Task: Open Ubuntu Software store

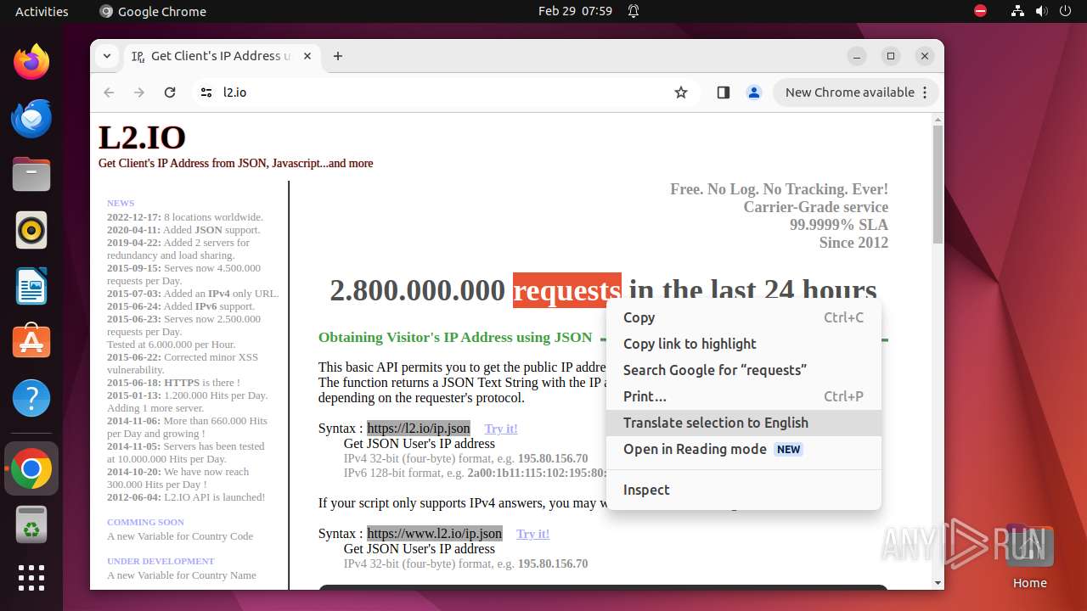Action: [x=31, y=342]
